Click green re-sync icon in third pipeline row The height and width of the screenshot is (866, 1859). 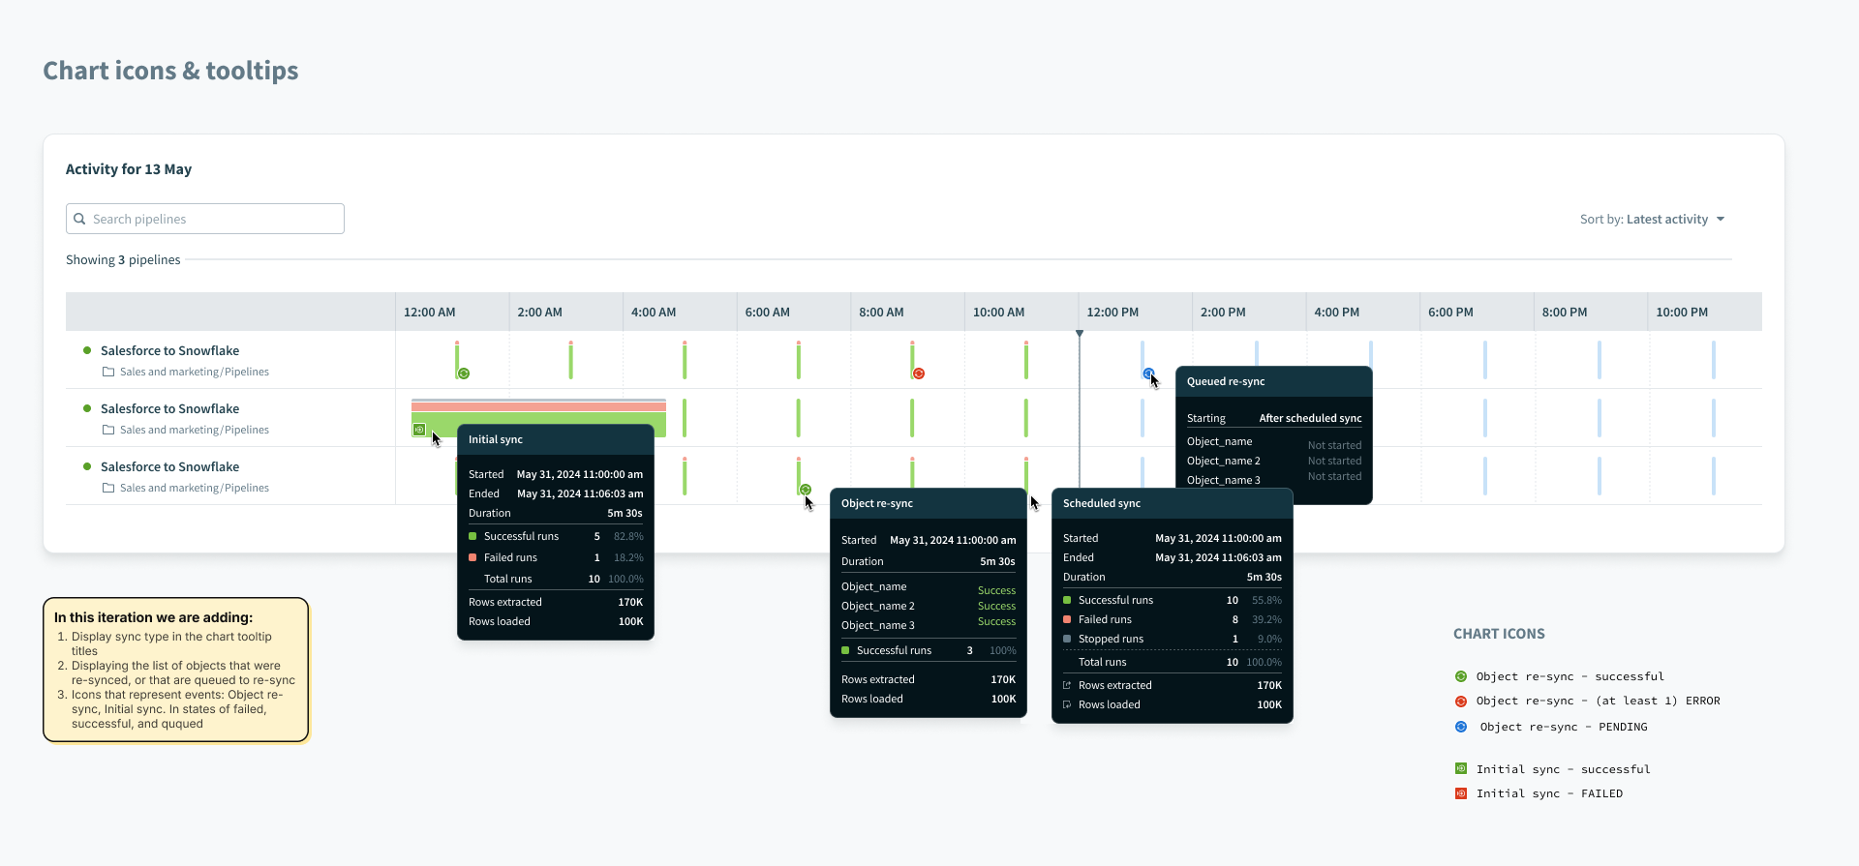coord(806,490)
